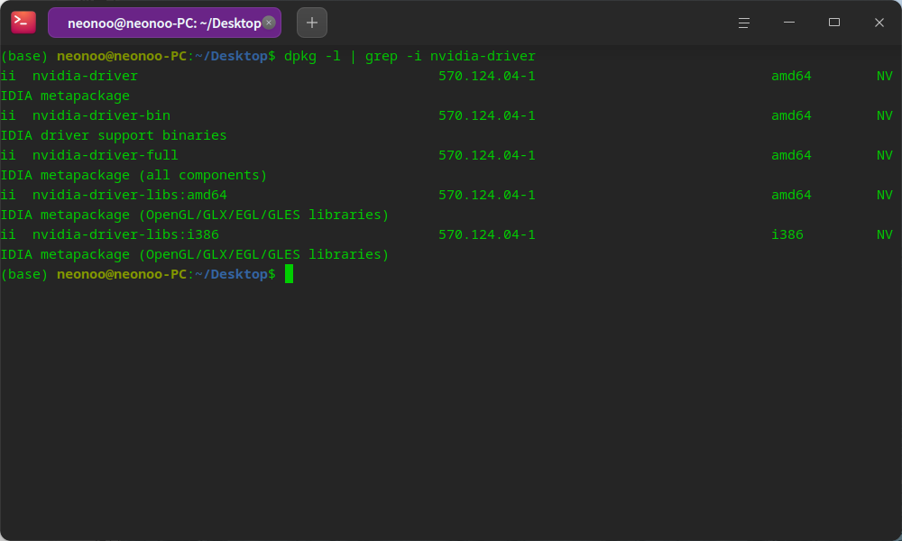Click amd64 in nvidia-driver-libs:amd64 row

tap(791, 195)
